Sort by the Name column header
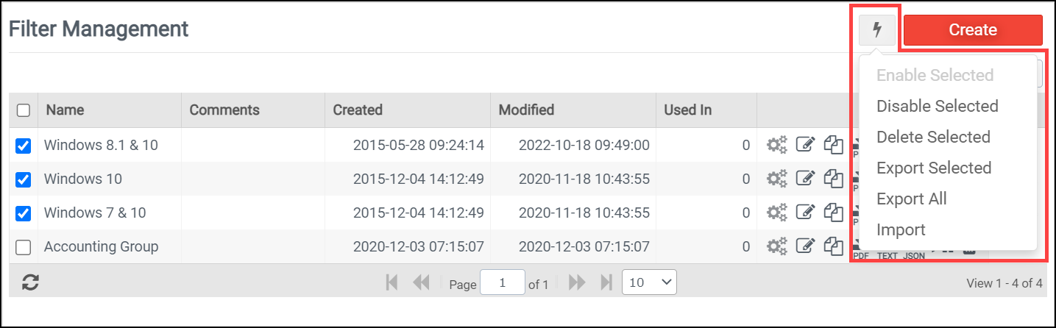The width and height of the screenshot is (1056, 328). pos(65,110)
